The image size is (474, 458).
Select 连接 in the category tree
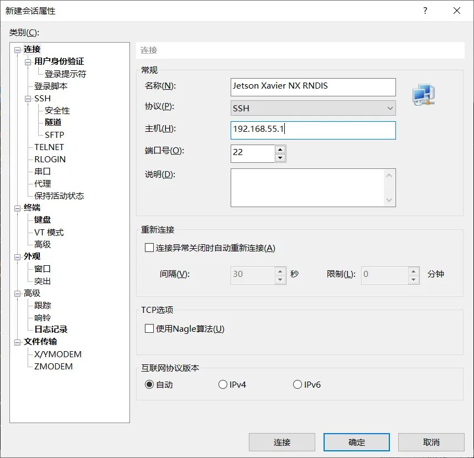click(x=32, y=49)
